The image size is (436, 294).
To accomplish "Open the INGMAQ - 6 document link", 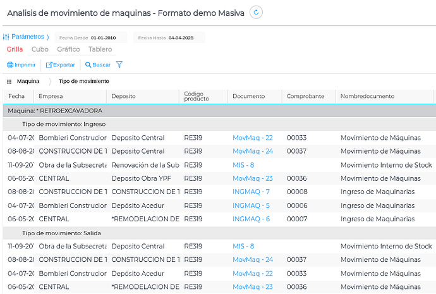I will (251, 219).
